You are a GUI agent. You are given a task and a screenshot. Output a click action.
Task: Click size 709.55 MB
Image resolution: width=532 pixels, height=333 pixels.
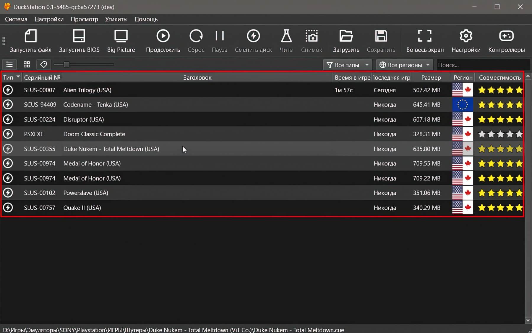(x=426, y=163)
